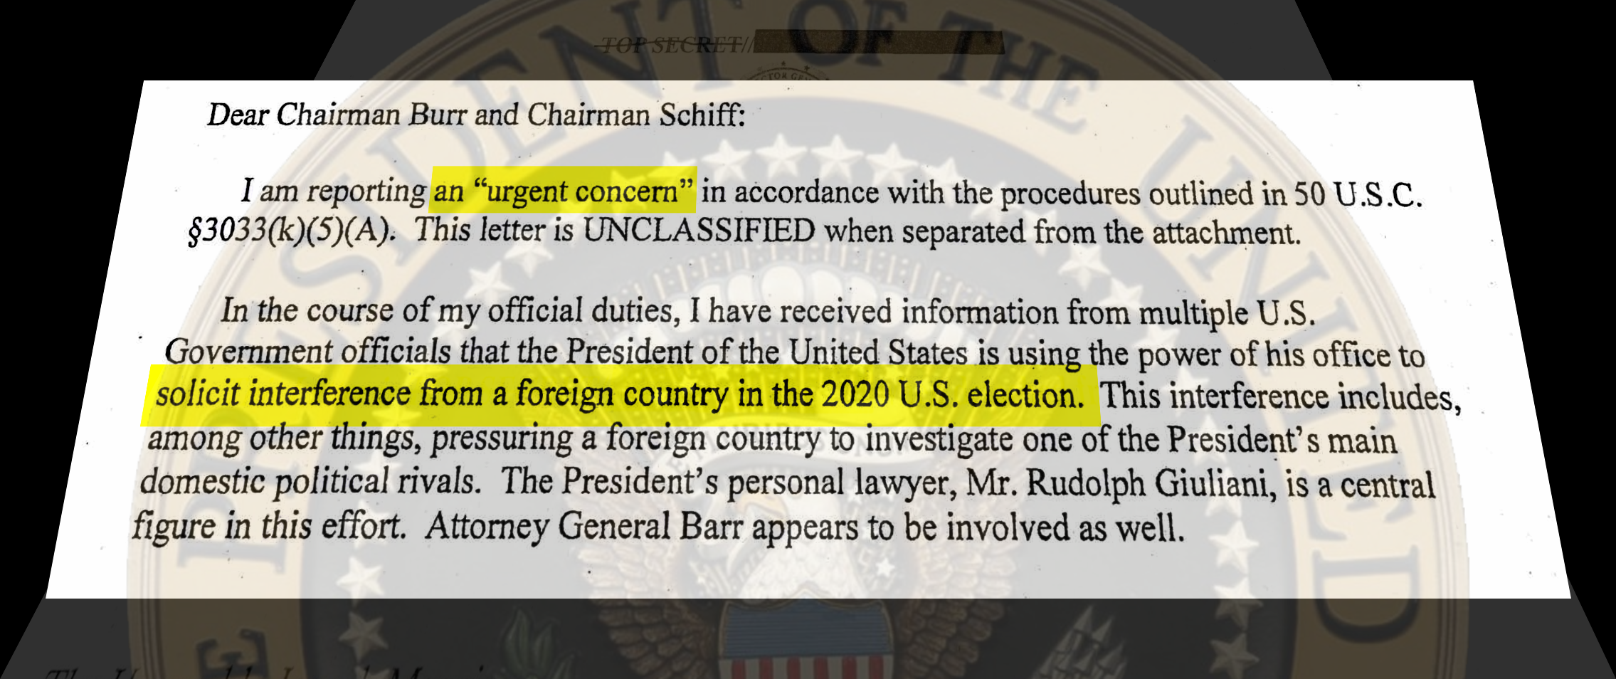Click the words "figure in this effort"
This screenshot has width=1616, height=679.
click(269, 527)
